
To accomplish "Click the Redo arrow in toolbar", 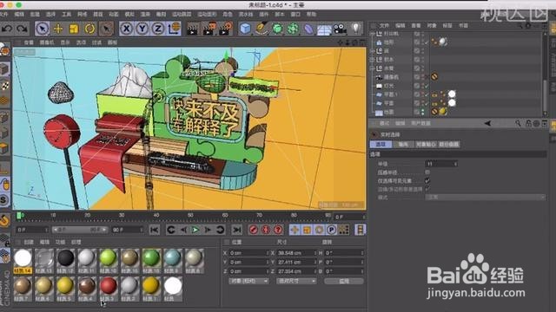I will pos(22,29).
